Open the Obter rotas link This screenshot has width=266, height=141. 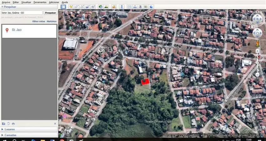click(x=38, y=21)
